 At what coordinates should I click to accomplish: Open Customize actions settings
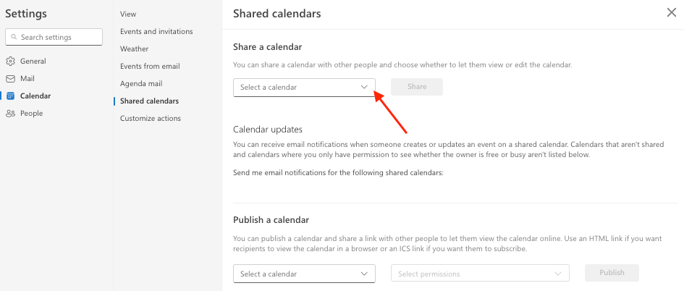[150, 118]
